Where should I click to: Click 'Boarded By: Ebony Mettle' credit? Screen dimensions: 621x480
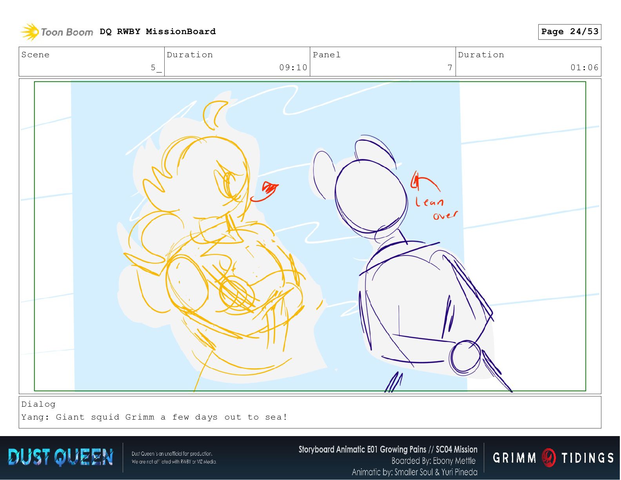pos(434,461)
